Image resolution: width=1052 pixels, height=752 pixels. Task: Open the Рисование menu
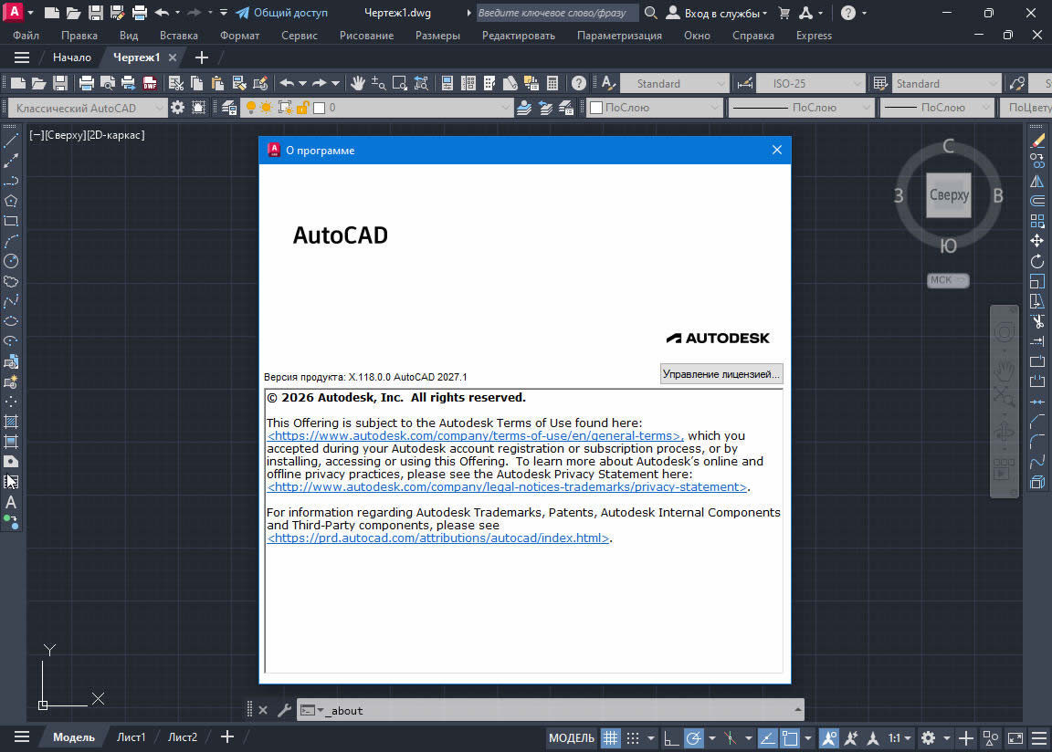click(x=366, y=36)
